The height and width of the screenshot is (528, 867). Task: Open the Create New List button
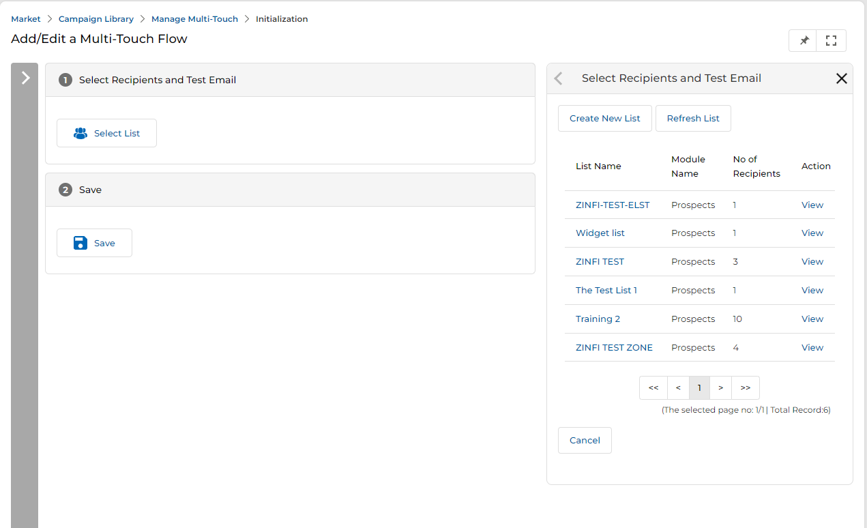pos(605,118)
